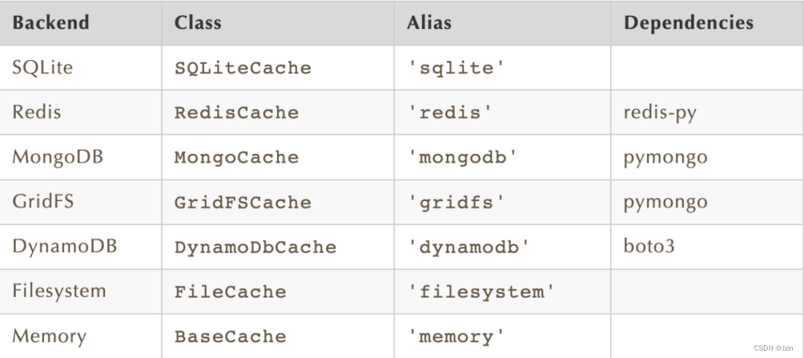Select the DynamoDB backend cell

coord(64,246)
